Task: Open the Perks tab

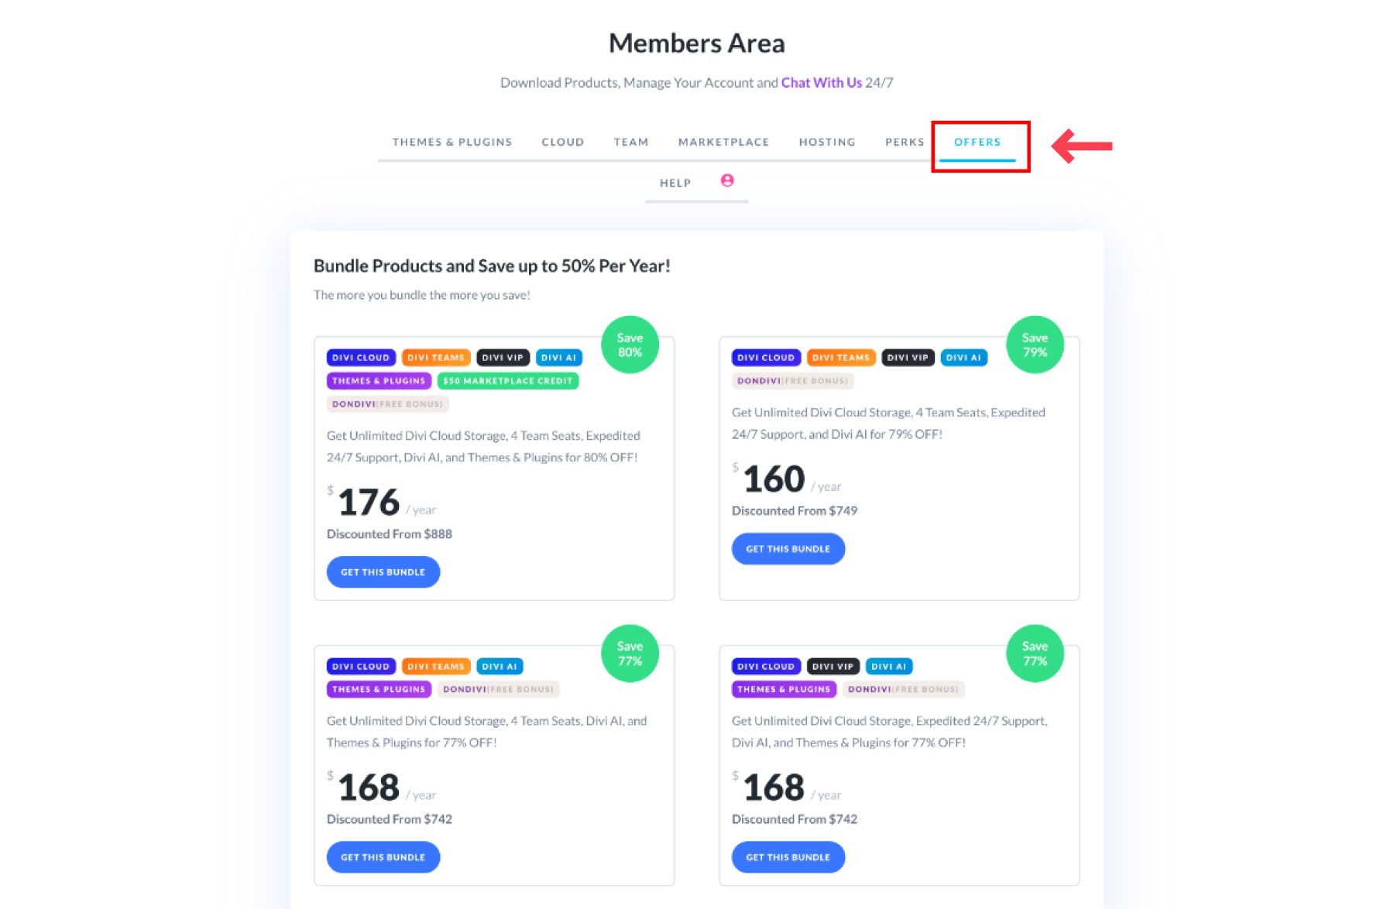Action: 904,142
